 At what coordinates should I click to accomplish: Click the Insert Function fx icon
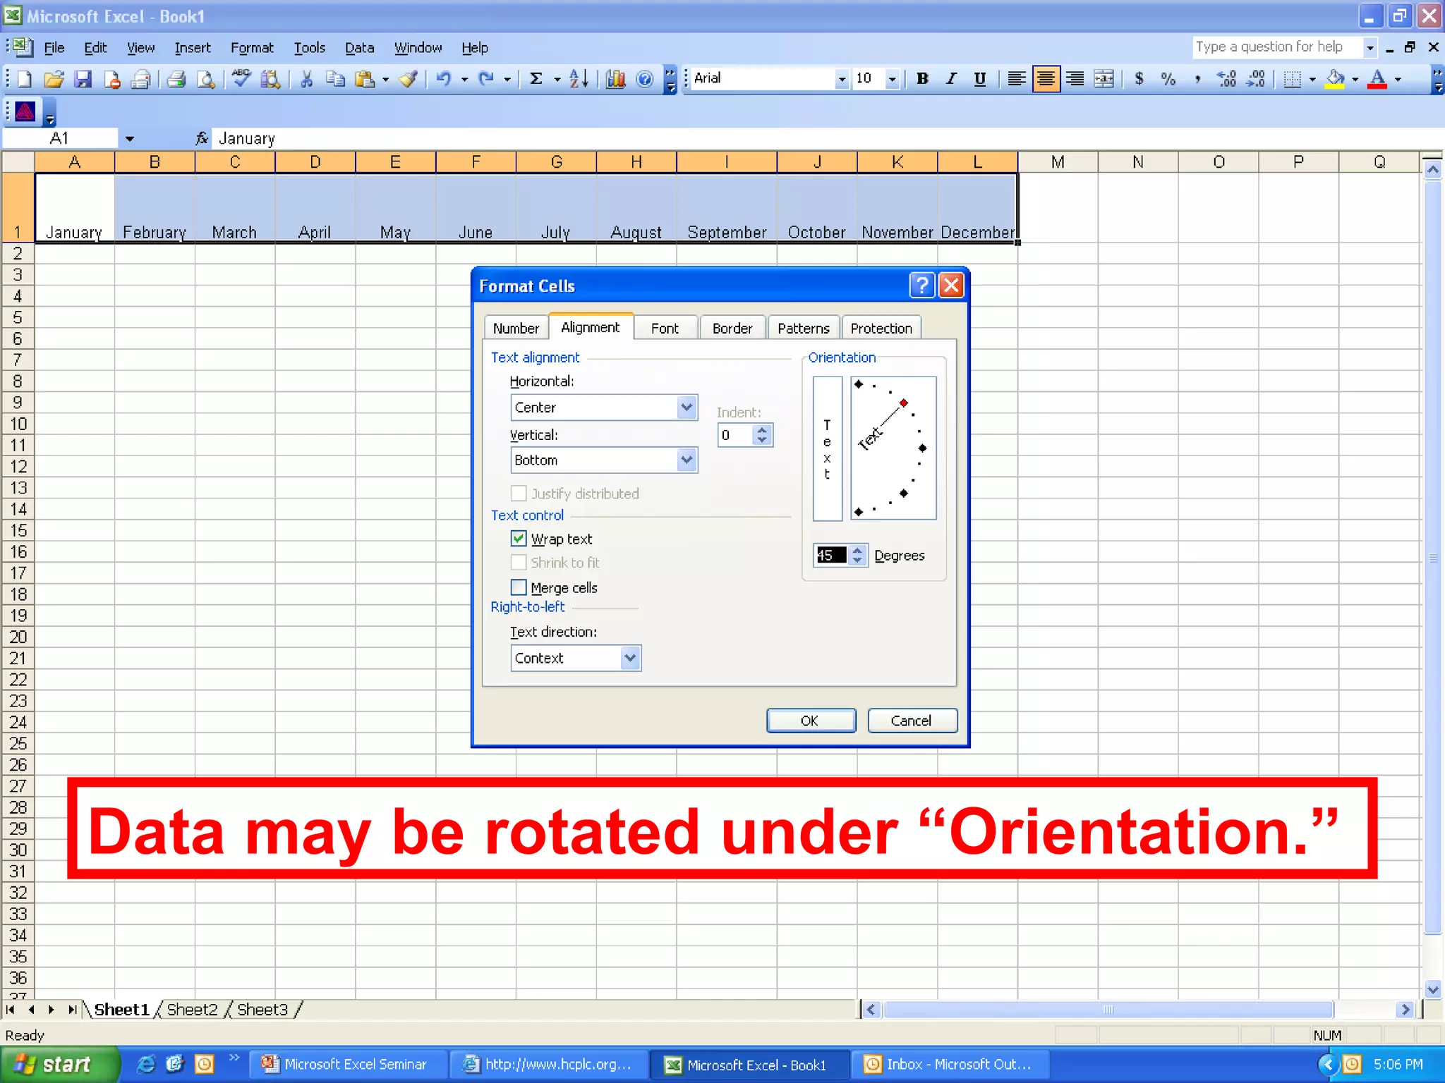pyautogui.click(x=202, y=138)
